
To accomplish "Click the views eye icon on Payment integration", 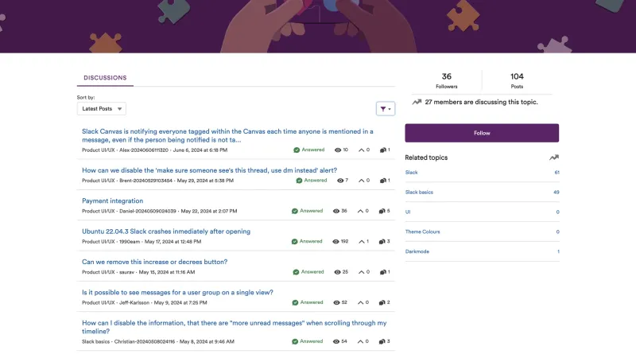I will (335, 211).
